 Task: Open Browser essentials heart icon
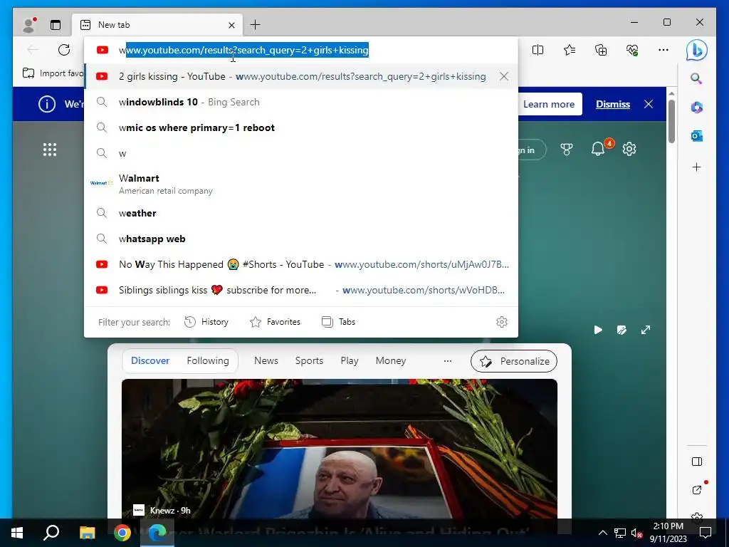632,50
